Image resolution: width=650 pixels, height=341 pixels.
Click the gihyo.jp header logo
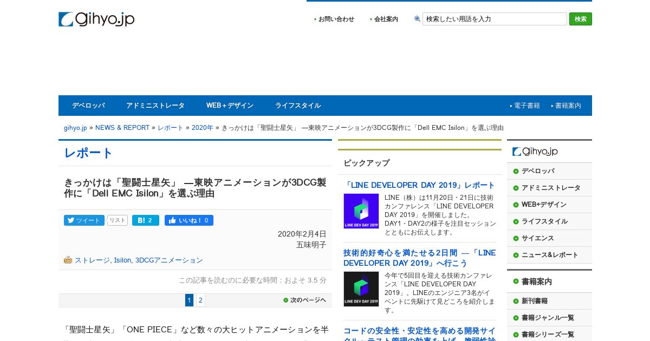pyautogui.click(x=96, y=19)
